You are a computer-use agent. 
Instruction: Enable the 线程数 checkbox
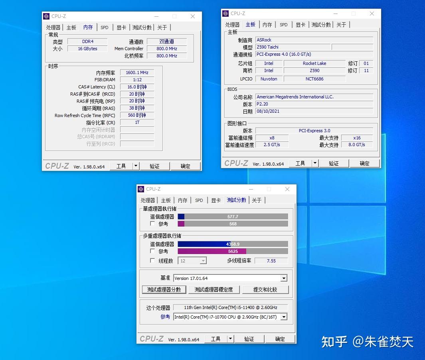pos(152,260)
